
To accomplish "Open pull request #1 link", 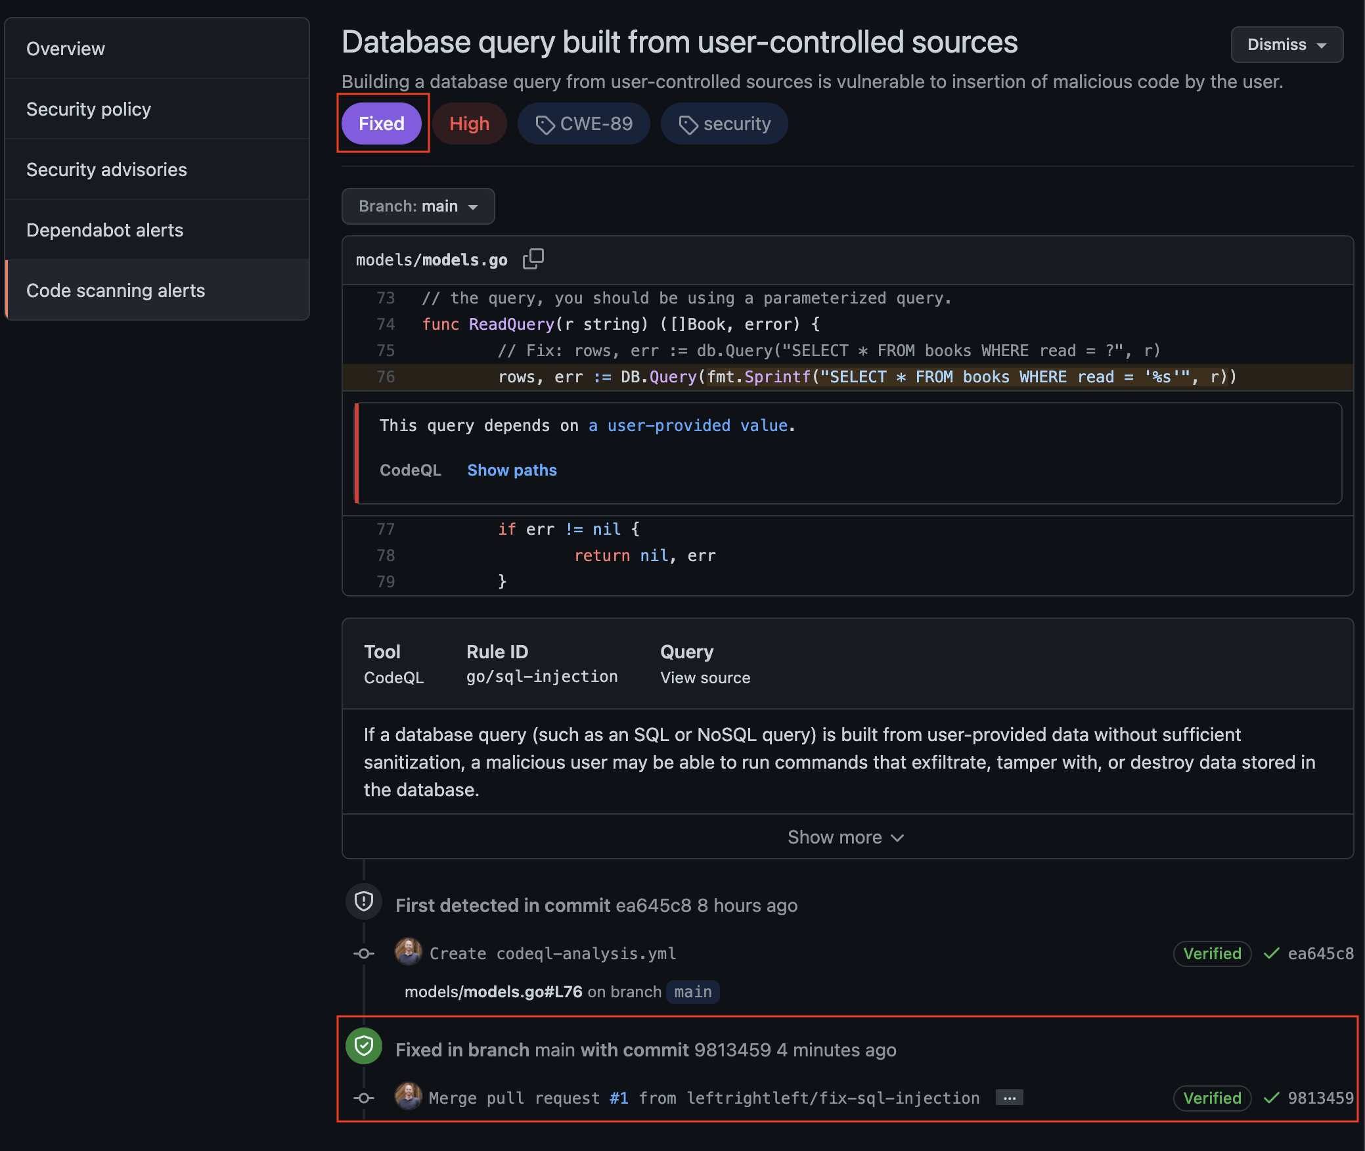I will coord(619,1098).
